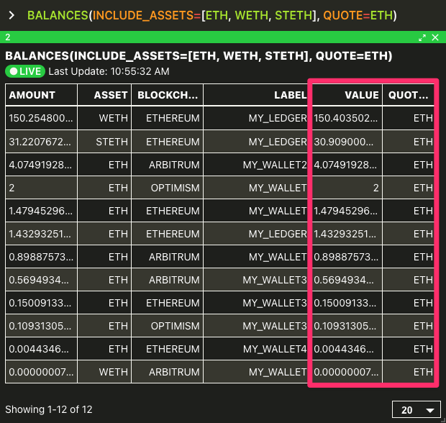
Task: Select the panel number 2 in green bar
Action: [x=8, y=37]
